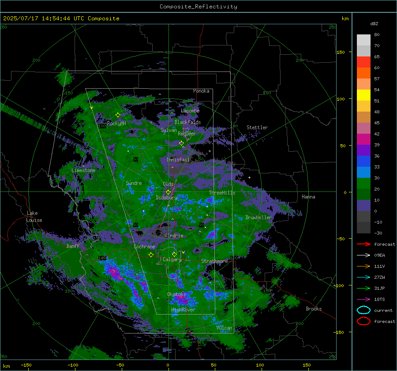This screenshot has height=371, width=397.
Task: Click the Okotoks town label
Action: [x=177, y=294]
